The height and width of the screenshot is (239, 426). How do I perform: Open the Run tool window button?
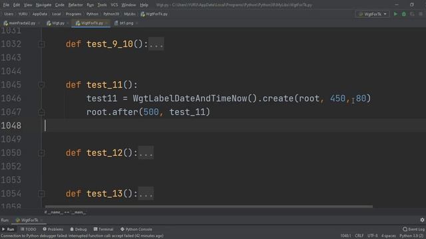tap(8, 229)
